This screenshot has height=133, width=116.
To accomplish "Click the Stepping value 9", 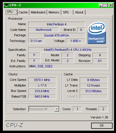I will (x=100, y=55).
